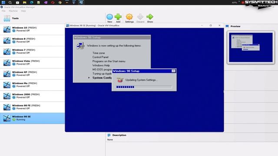Click the Windows 2000 VM icon
Screen dimensions: 278x156
tap(7, 96)
